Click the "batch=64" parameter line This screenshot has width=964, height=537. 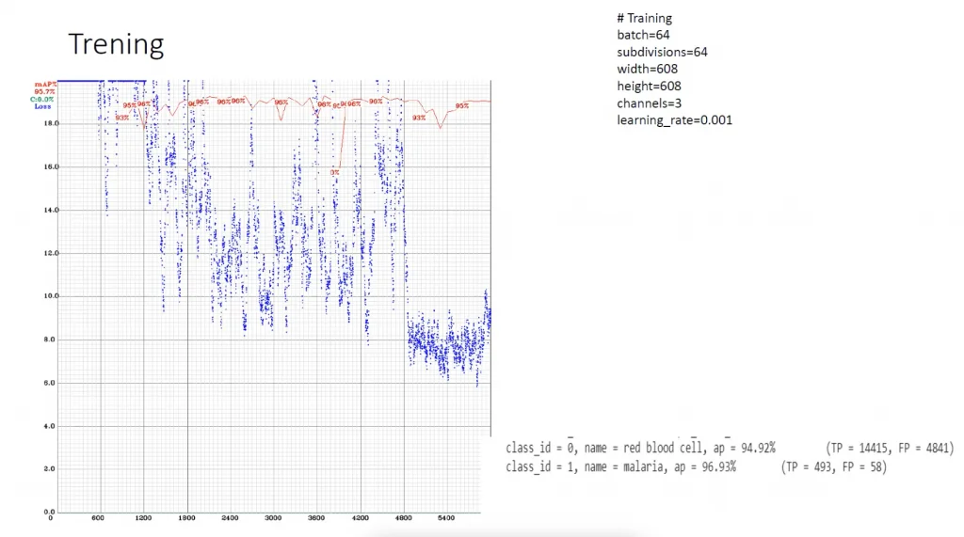coord(643,35)
